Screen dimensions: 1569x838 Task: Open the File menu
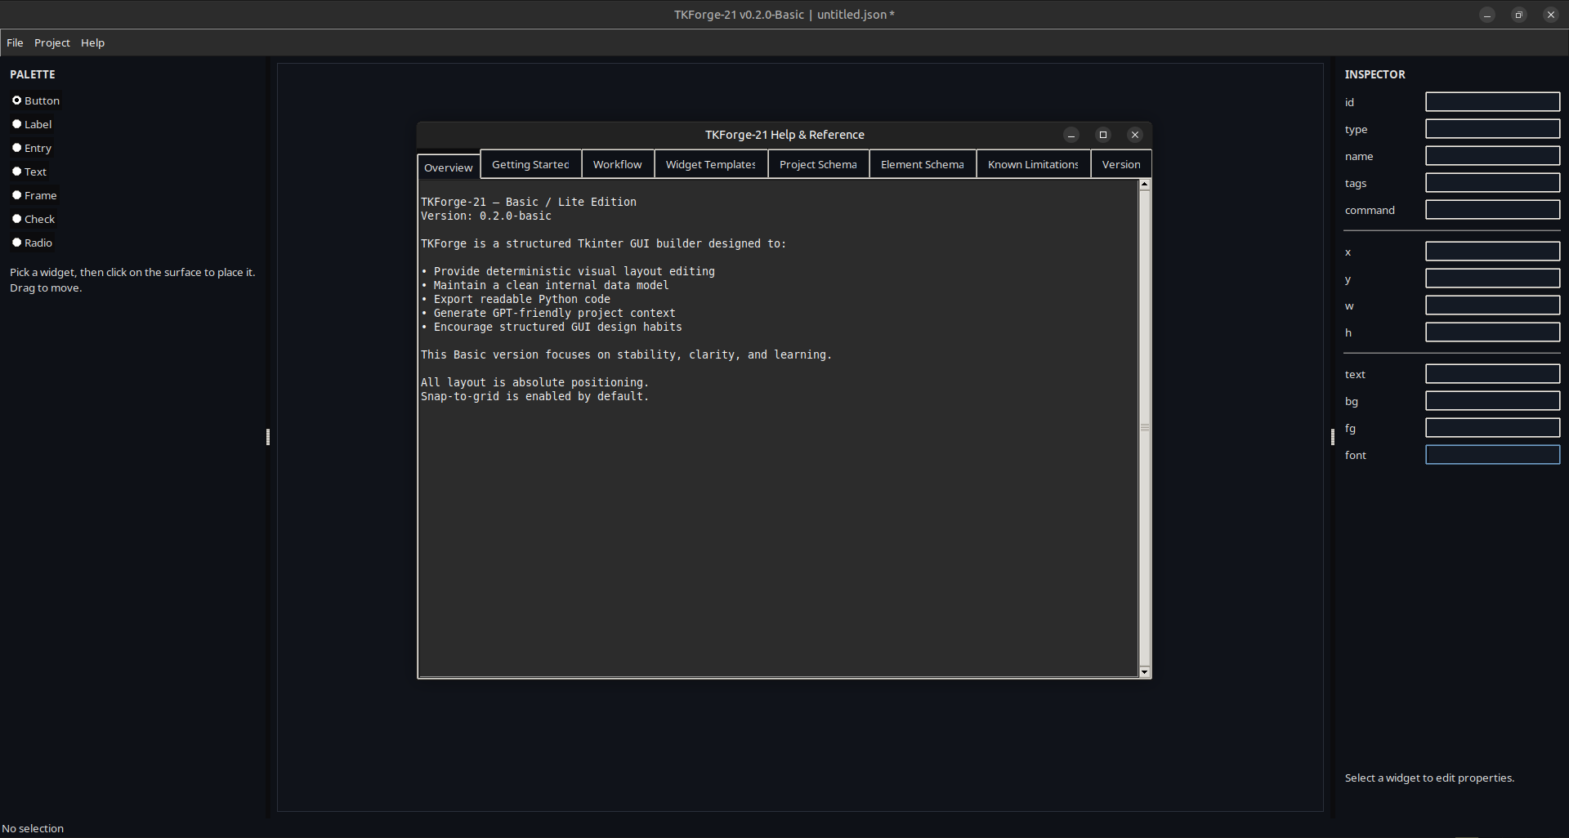pos(15,42)
